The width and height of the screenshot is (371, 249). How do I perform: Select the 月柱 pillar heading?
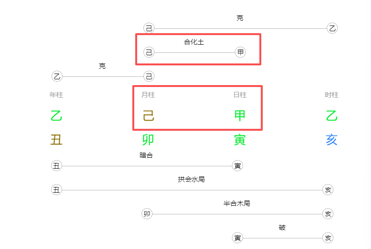[148, 95]
